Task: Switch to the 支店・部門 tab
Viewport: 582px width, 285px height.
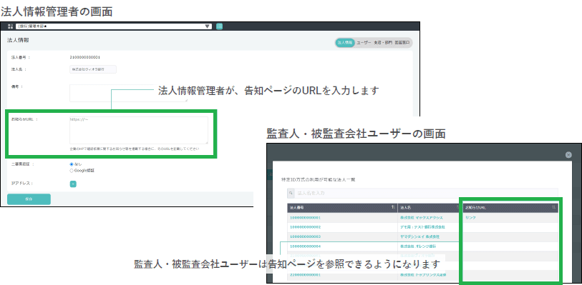Action: tap(383, 43)
